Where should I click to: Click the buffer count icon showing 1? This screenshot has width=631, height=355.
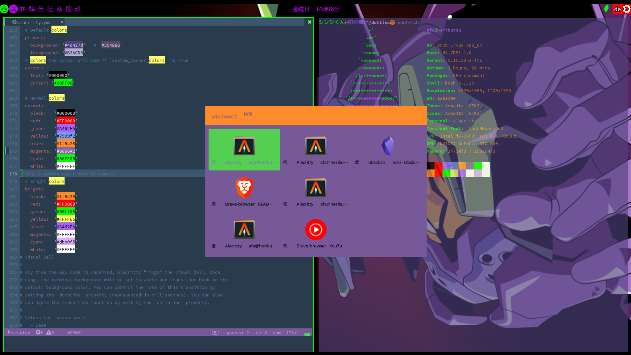(216, 333)
